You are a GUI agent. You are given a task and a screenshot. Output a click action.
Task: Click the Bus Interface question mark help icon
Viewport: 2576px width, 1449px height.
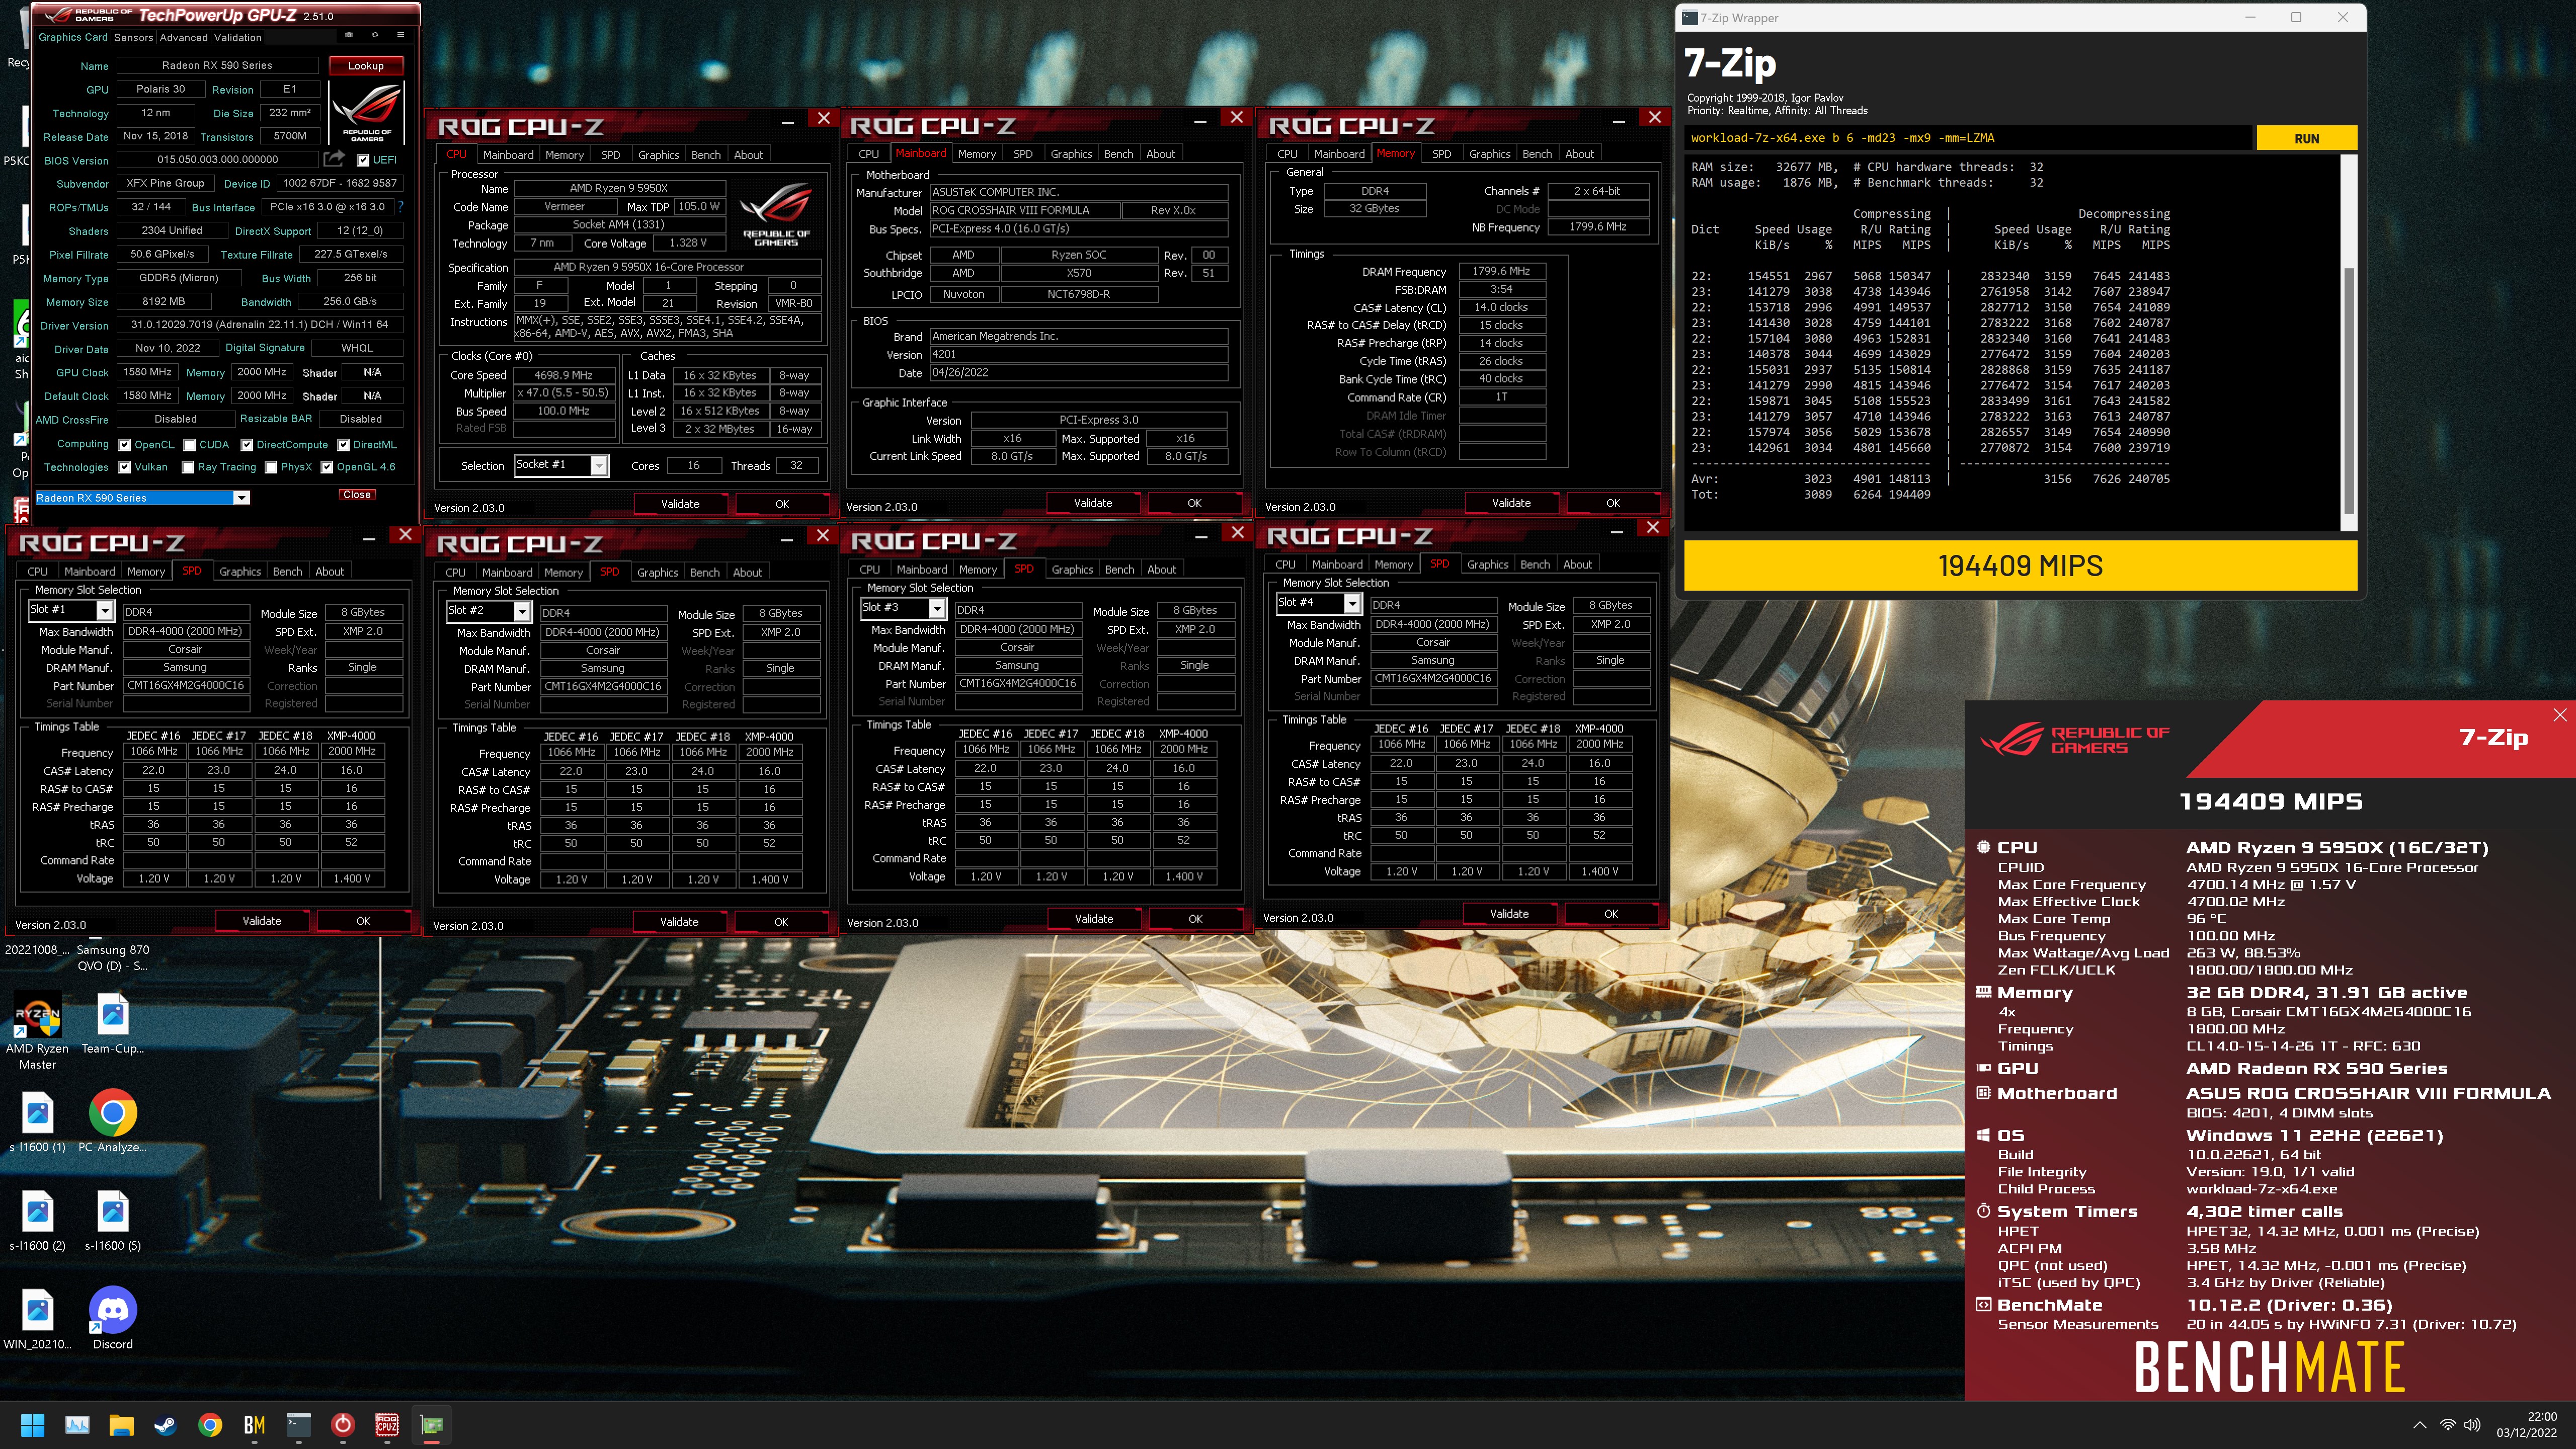click(x=401, y=207)
